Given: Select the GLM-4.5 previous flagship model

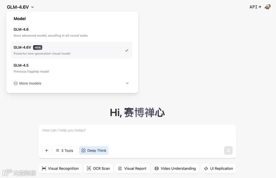Looking at the screenshot, I should click(71, 68).
